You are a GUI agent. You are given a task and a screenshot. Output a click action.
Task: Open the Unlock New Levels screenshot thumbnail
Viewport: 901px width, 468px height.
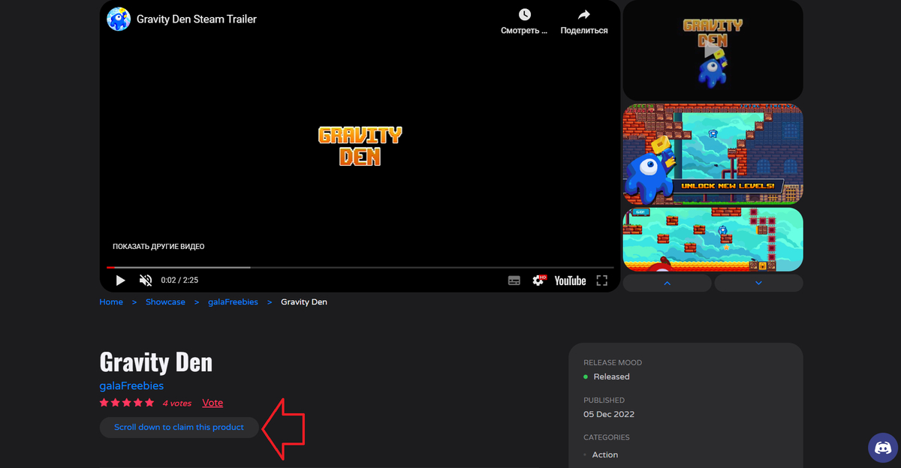[x=712, y=154]
